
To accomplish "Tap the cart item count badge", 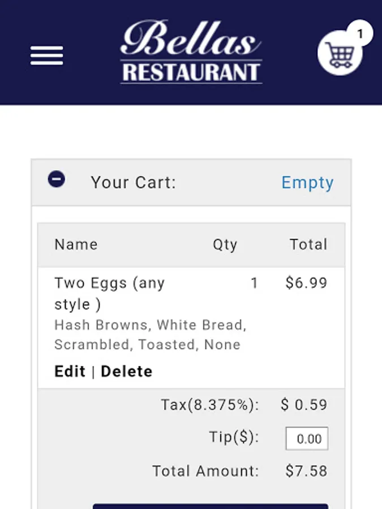I will coord(360,34).
